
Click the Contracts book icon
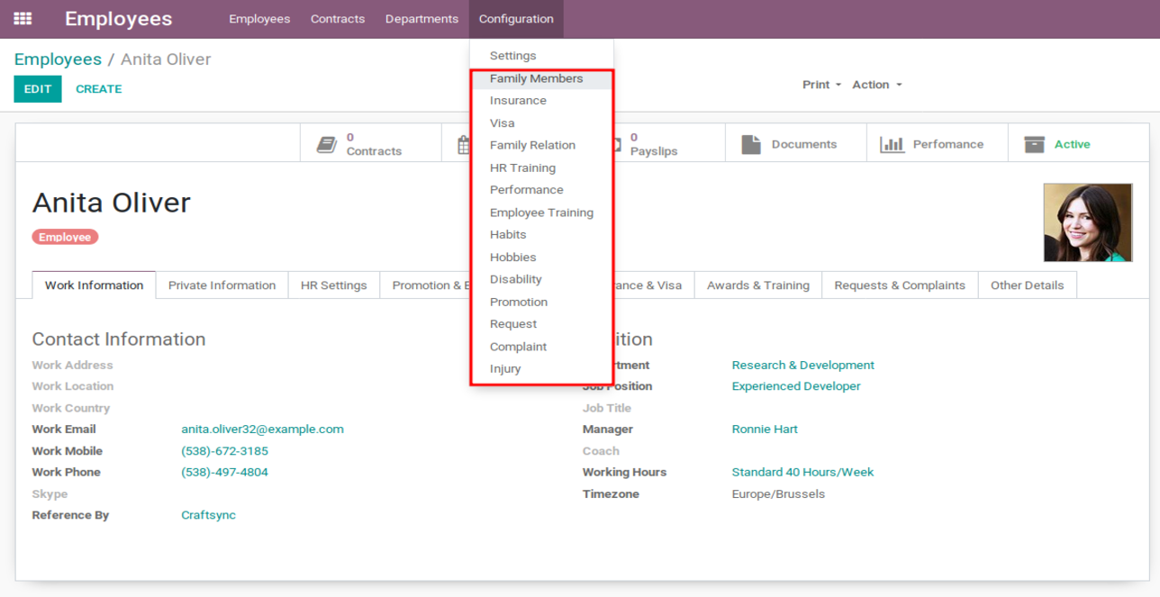[x=326, y=144]
